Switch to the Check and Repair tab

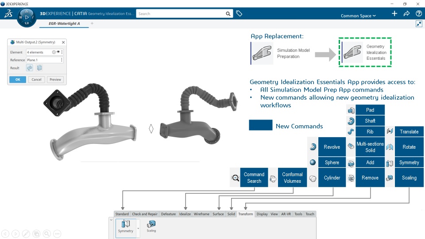click(x=145, y=214)
